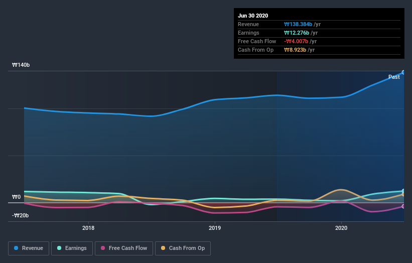Click the Free Cash Flow label in tooltip
Screen dimensions: 412x263
coord(257,41)
